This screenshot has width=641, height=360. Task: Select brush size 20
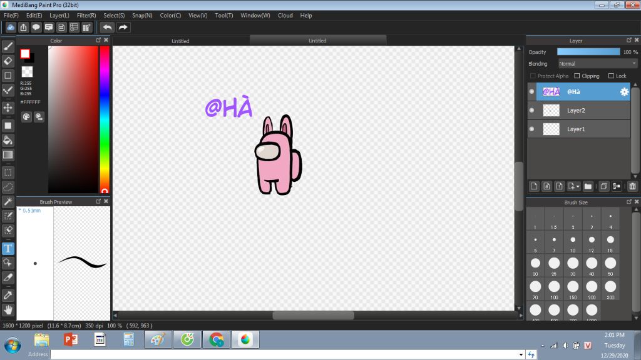click(535, 266)
